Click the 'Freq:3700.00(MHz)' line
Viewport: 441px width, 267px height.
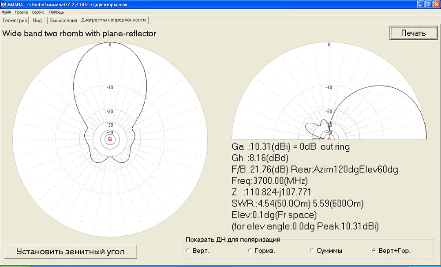[x=270, y=181]
